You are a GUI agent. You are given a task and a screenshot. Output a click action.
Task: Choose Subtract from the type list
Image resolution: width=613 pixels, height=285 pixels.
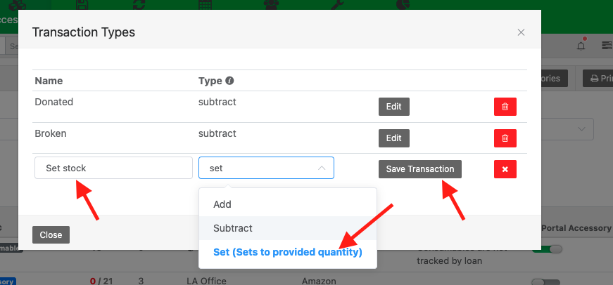tap(233, 228)
